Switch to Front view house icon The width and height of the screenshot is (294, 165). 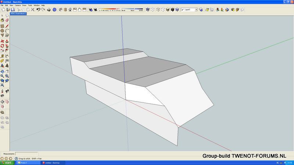click(x=70, y=10)
